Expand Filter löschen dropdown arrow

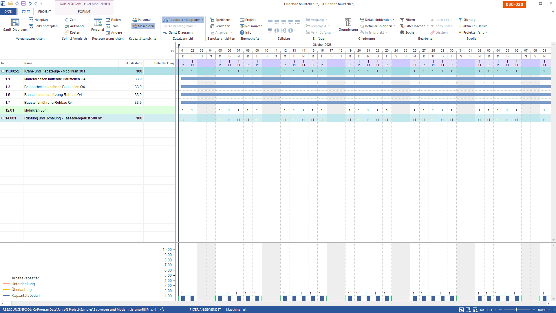coord(428,26)
